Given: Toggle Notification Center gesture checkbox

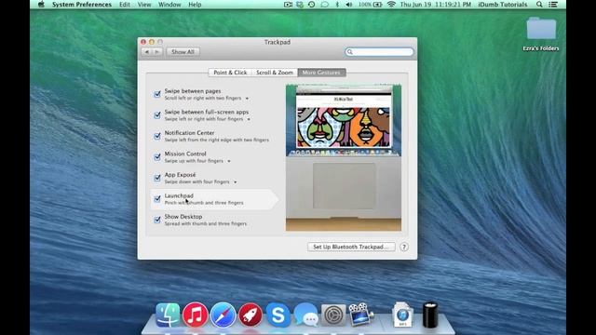Looking at the screenshot, I should point(157,136).
